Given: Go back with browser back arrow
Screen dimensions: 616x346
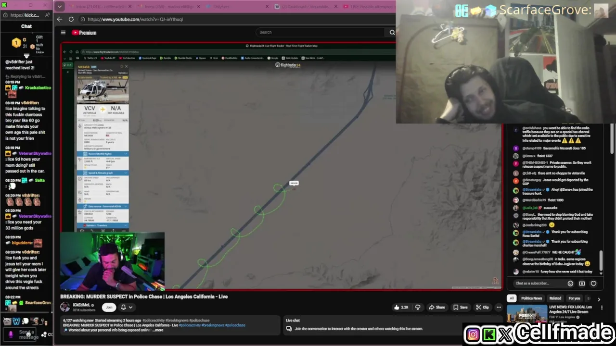Looking at the screenshot, I should point(59,19).
